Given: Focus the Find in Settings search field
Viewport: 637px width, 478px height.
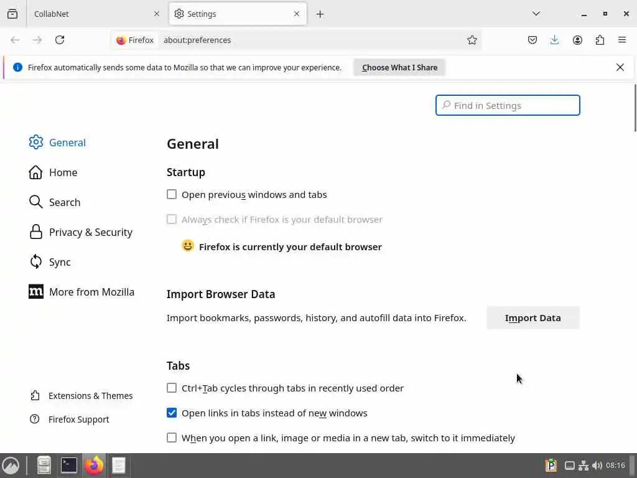Looking at the screenshot, I should click(x=508, y=105).
